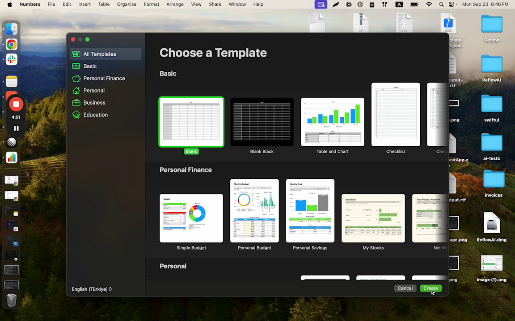The width and height of the screenshot is (515, 321).
Task: Click the battery status icon
Action: tap(414, 4)
